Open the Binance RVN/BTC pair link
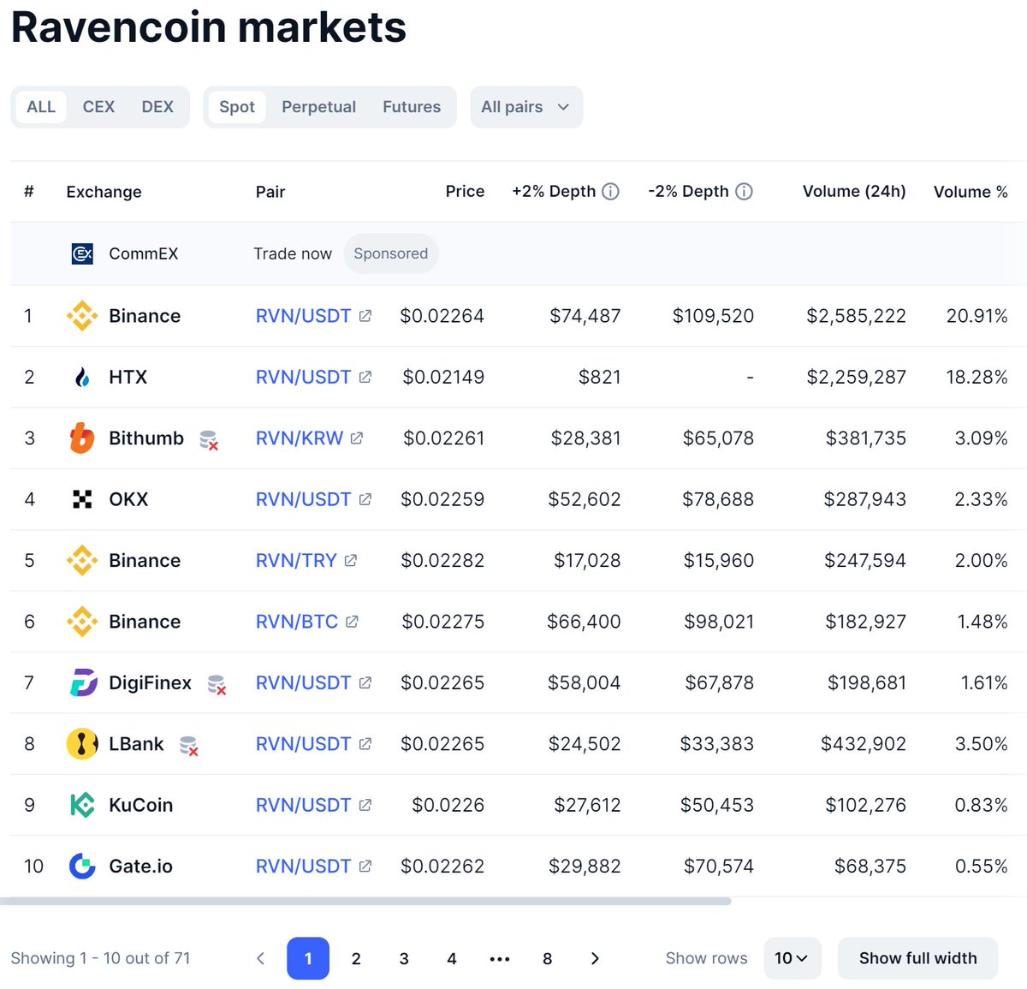Viewport: 1027px width, 989px height. pyautogui.click(x=297, y=622)
